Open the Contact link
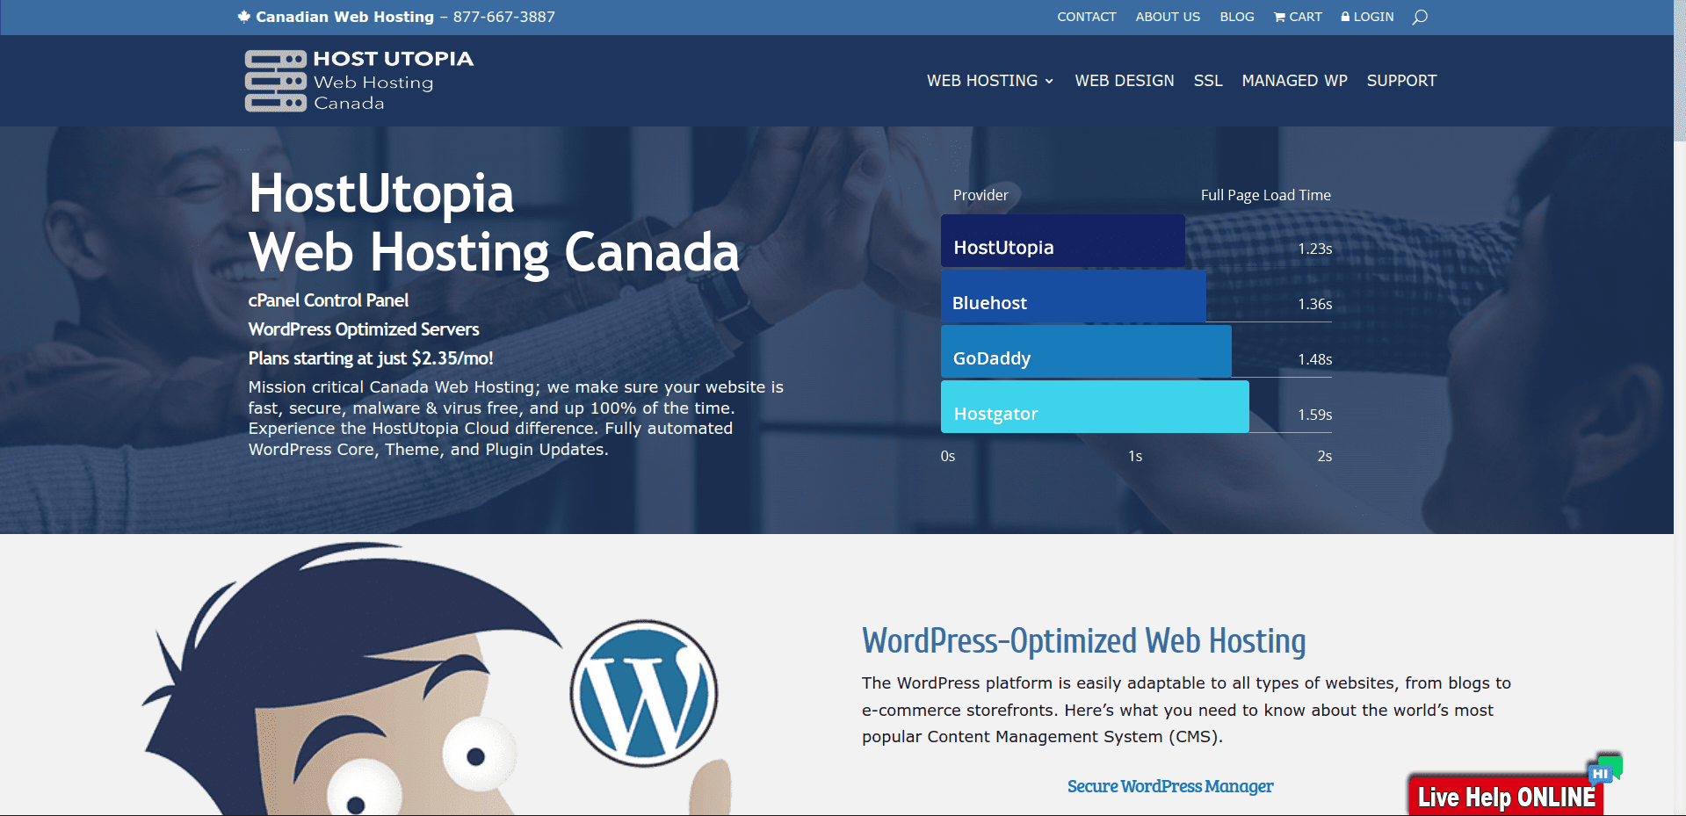Image resolution: width=1686 pixels, height=816 pixels. tap(1087, 17)
